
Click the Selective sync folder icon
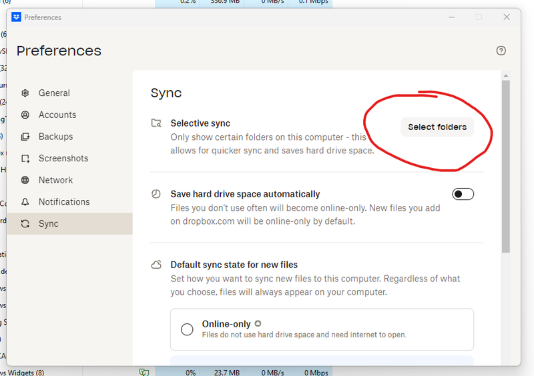pyautogui.click(x=156, y=123)
